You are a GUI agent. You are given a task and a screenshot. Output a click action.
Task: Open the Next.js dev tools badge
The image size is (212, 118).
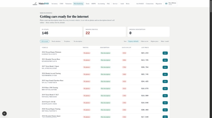coord(4,114)
